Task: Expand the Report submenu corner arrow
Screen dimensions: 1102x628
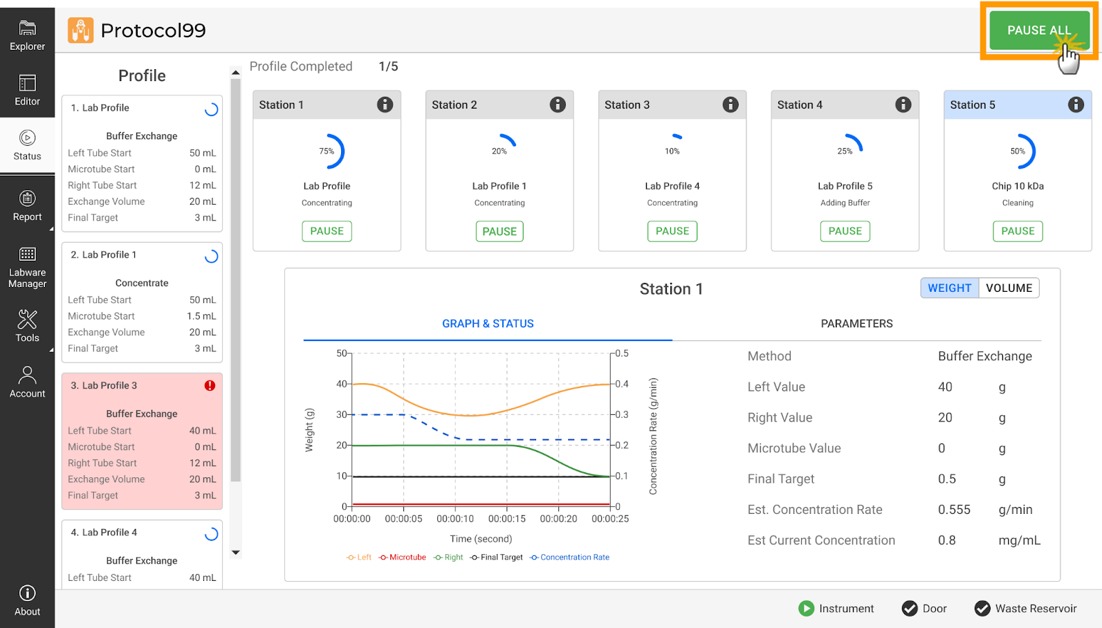Action: pos(51,229)
